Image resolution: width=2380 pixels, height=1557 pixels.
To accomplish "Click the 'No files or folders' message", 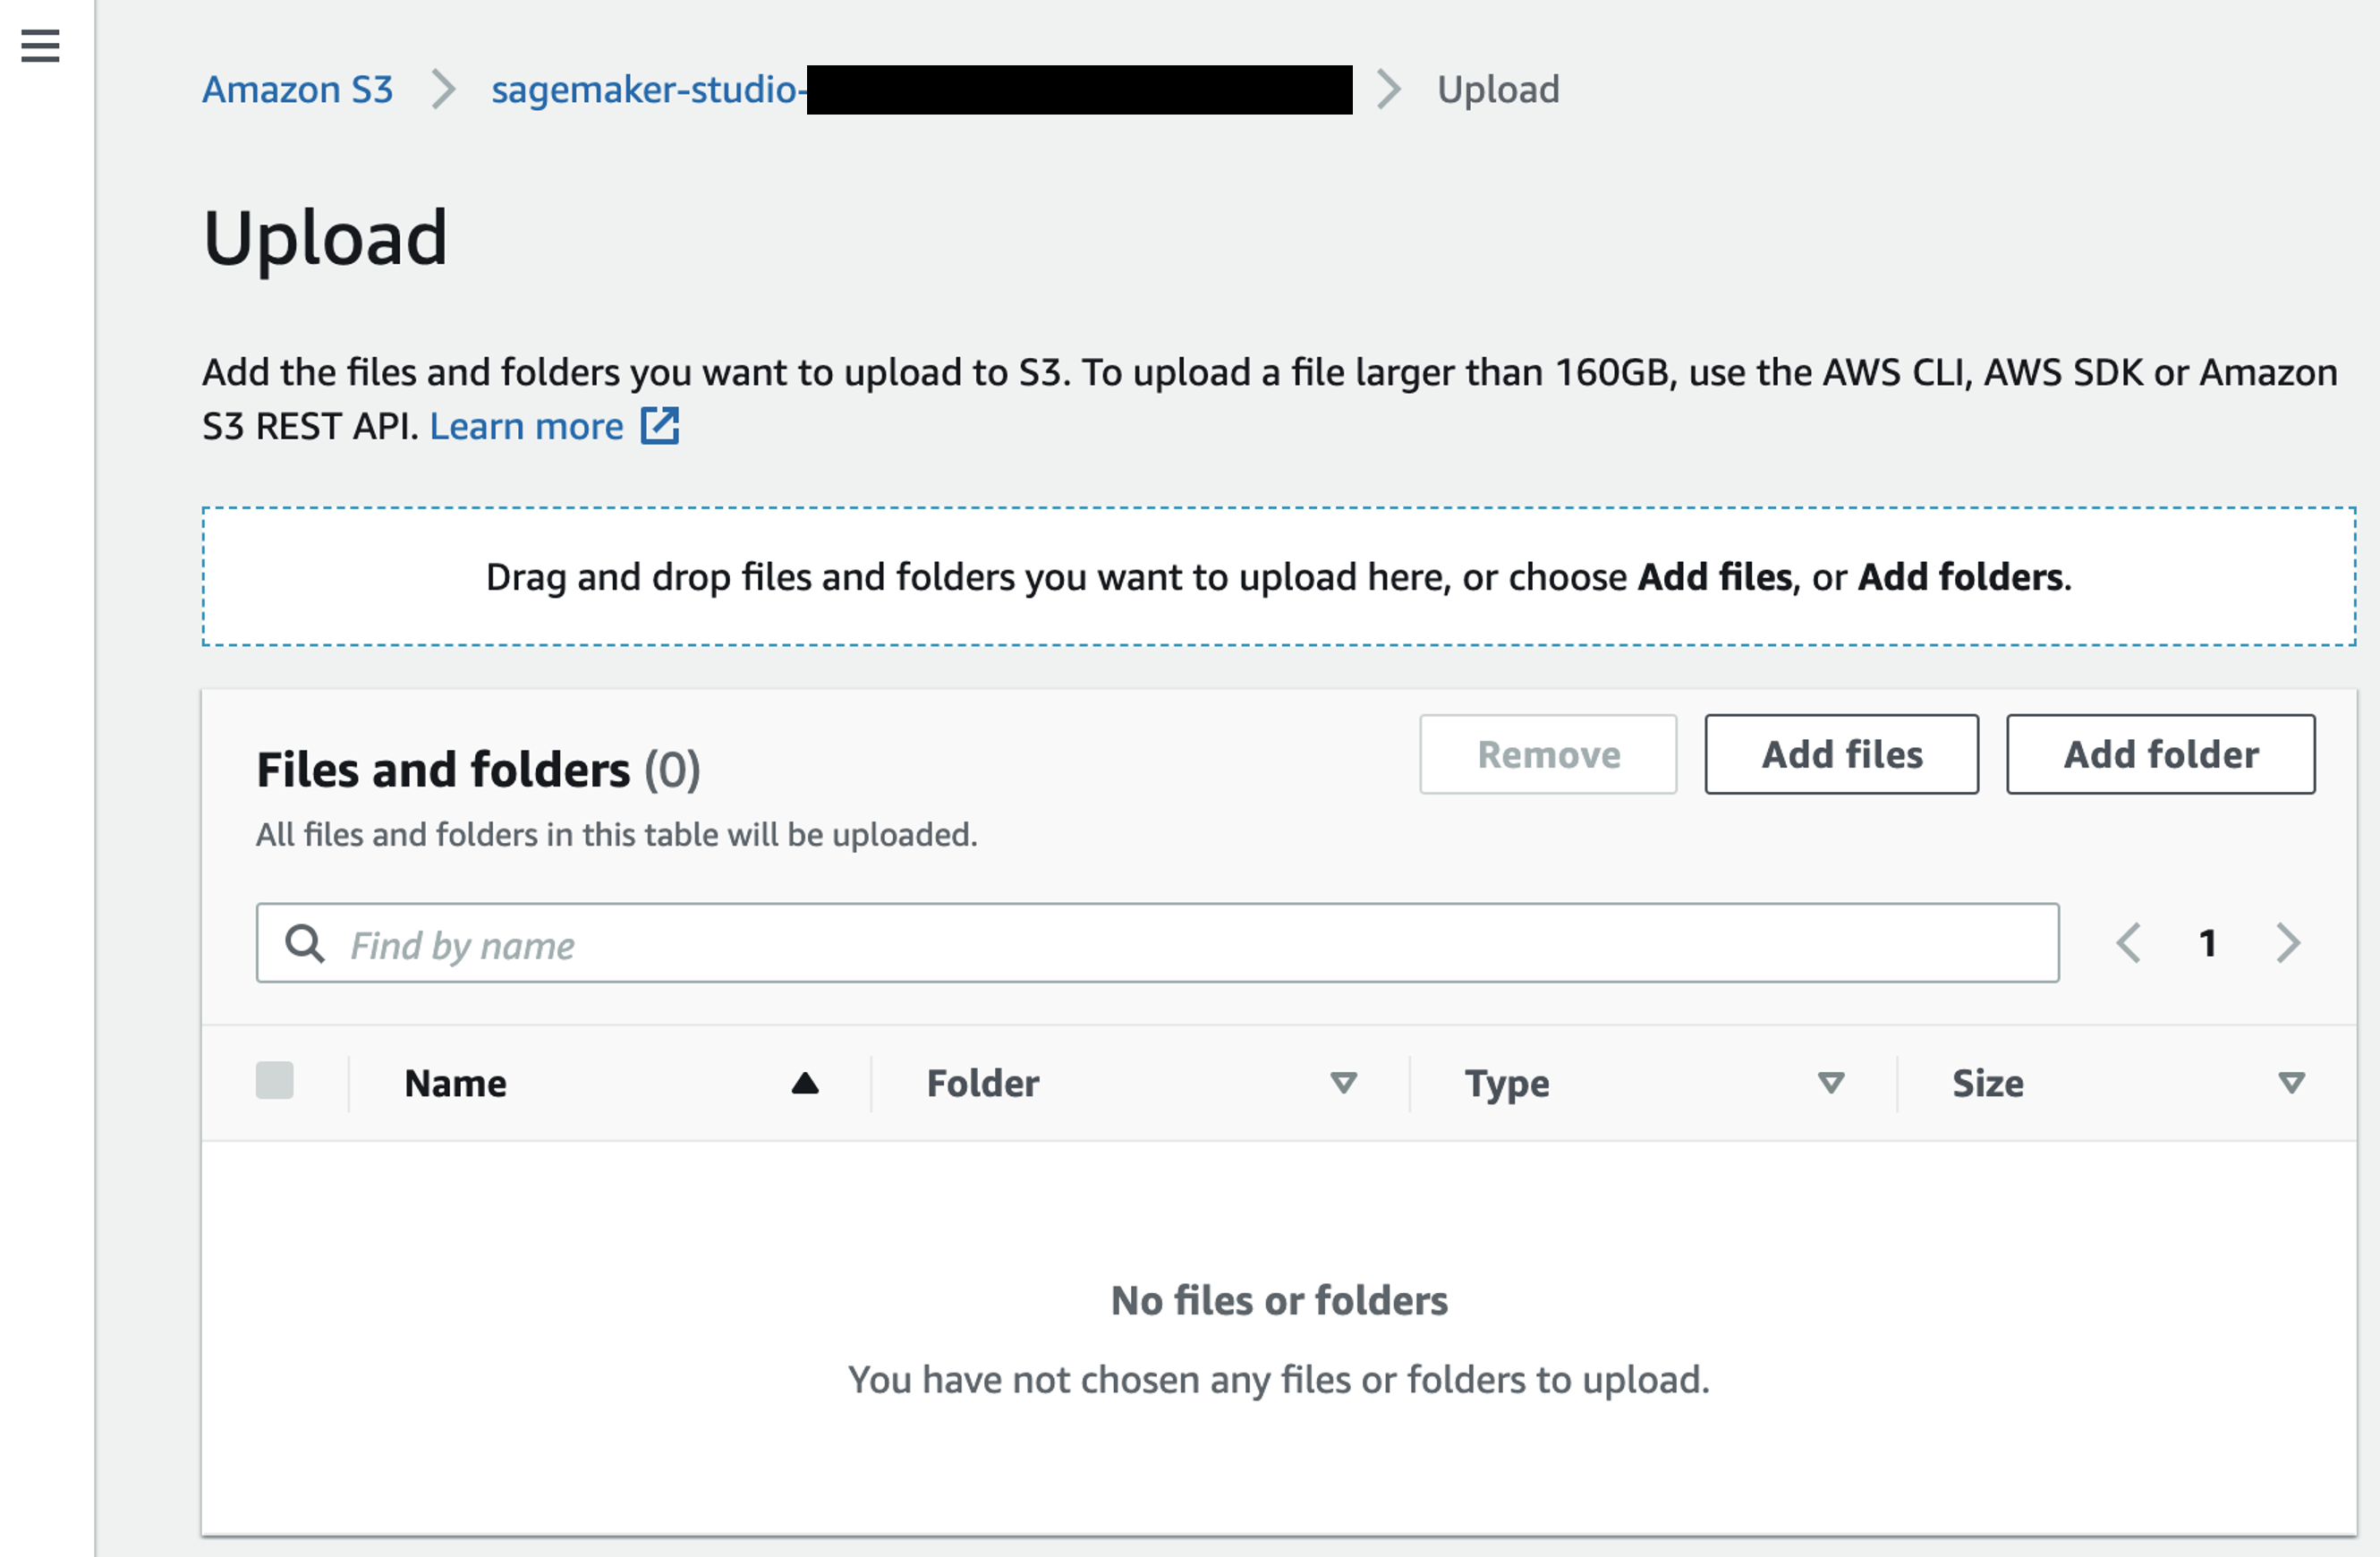I will (x=1279, y=1301).
